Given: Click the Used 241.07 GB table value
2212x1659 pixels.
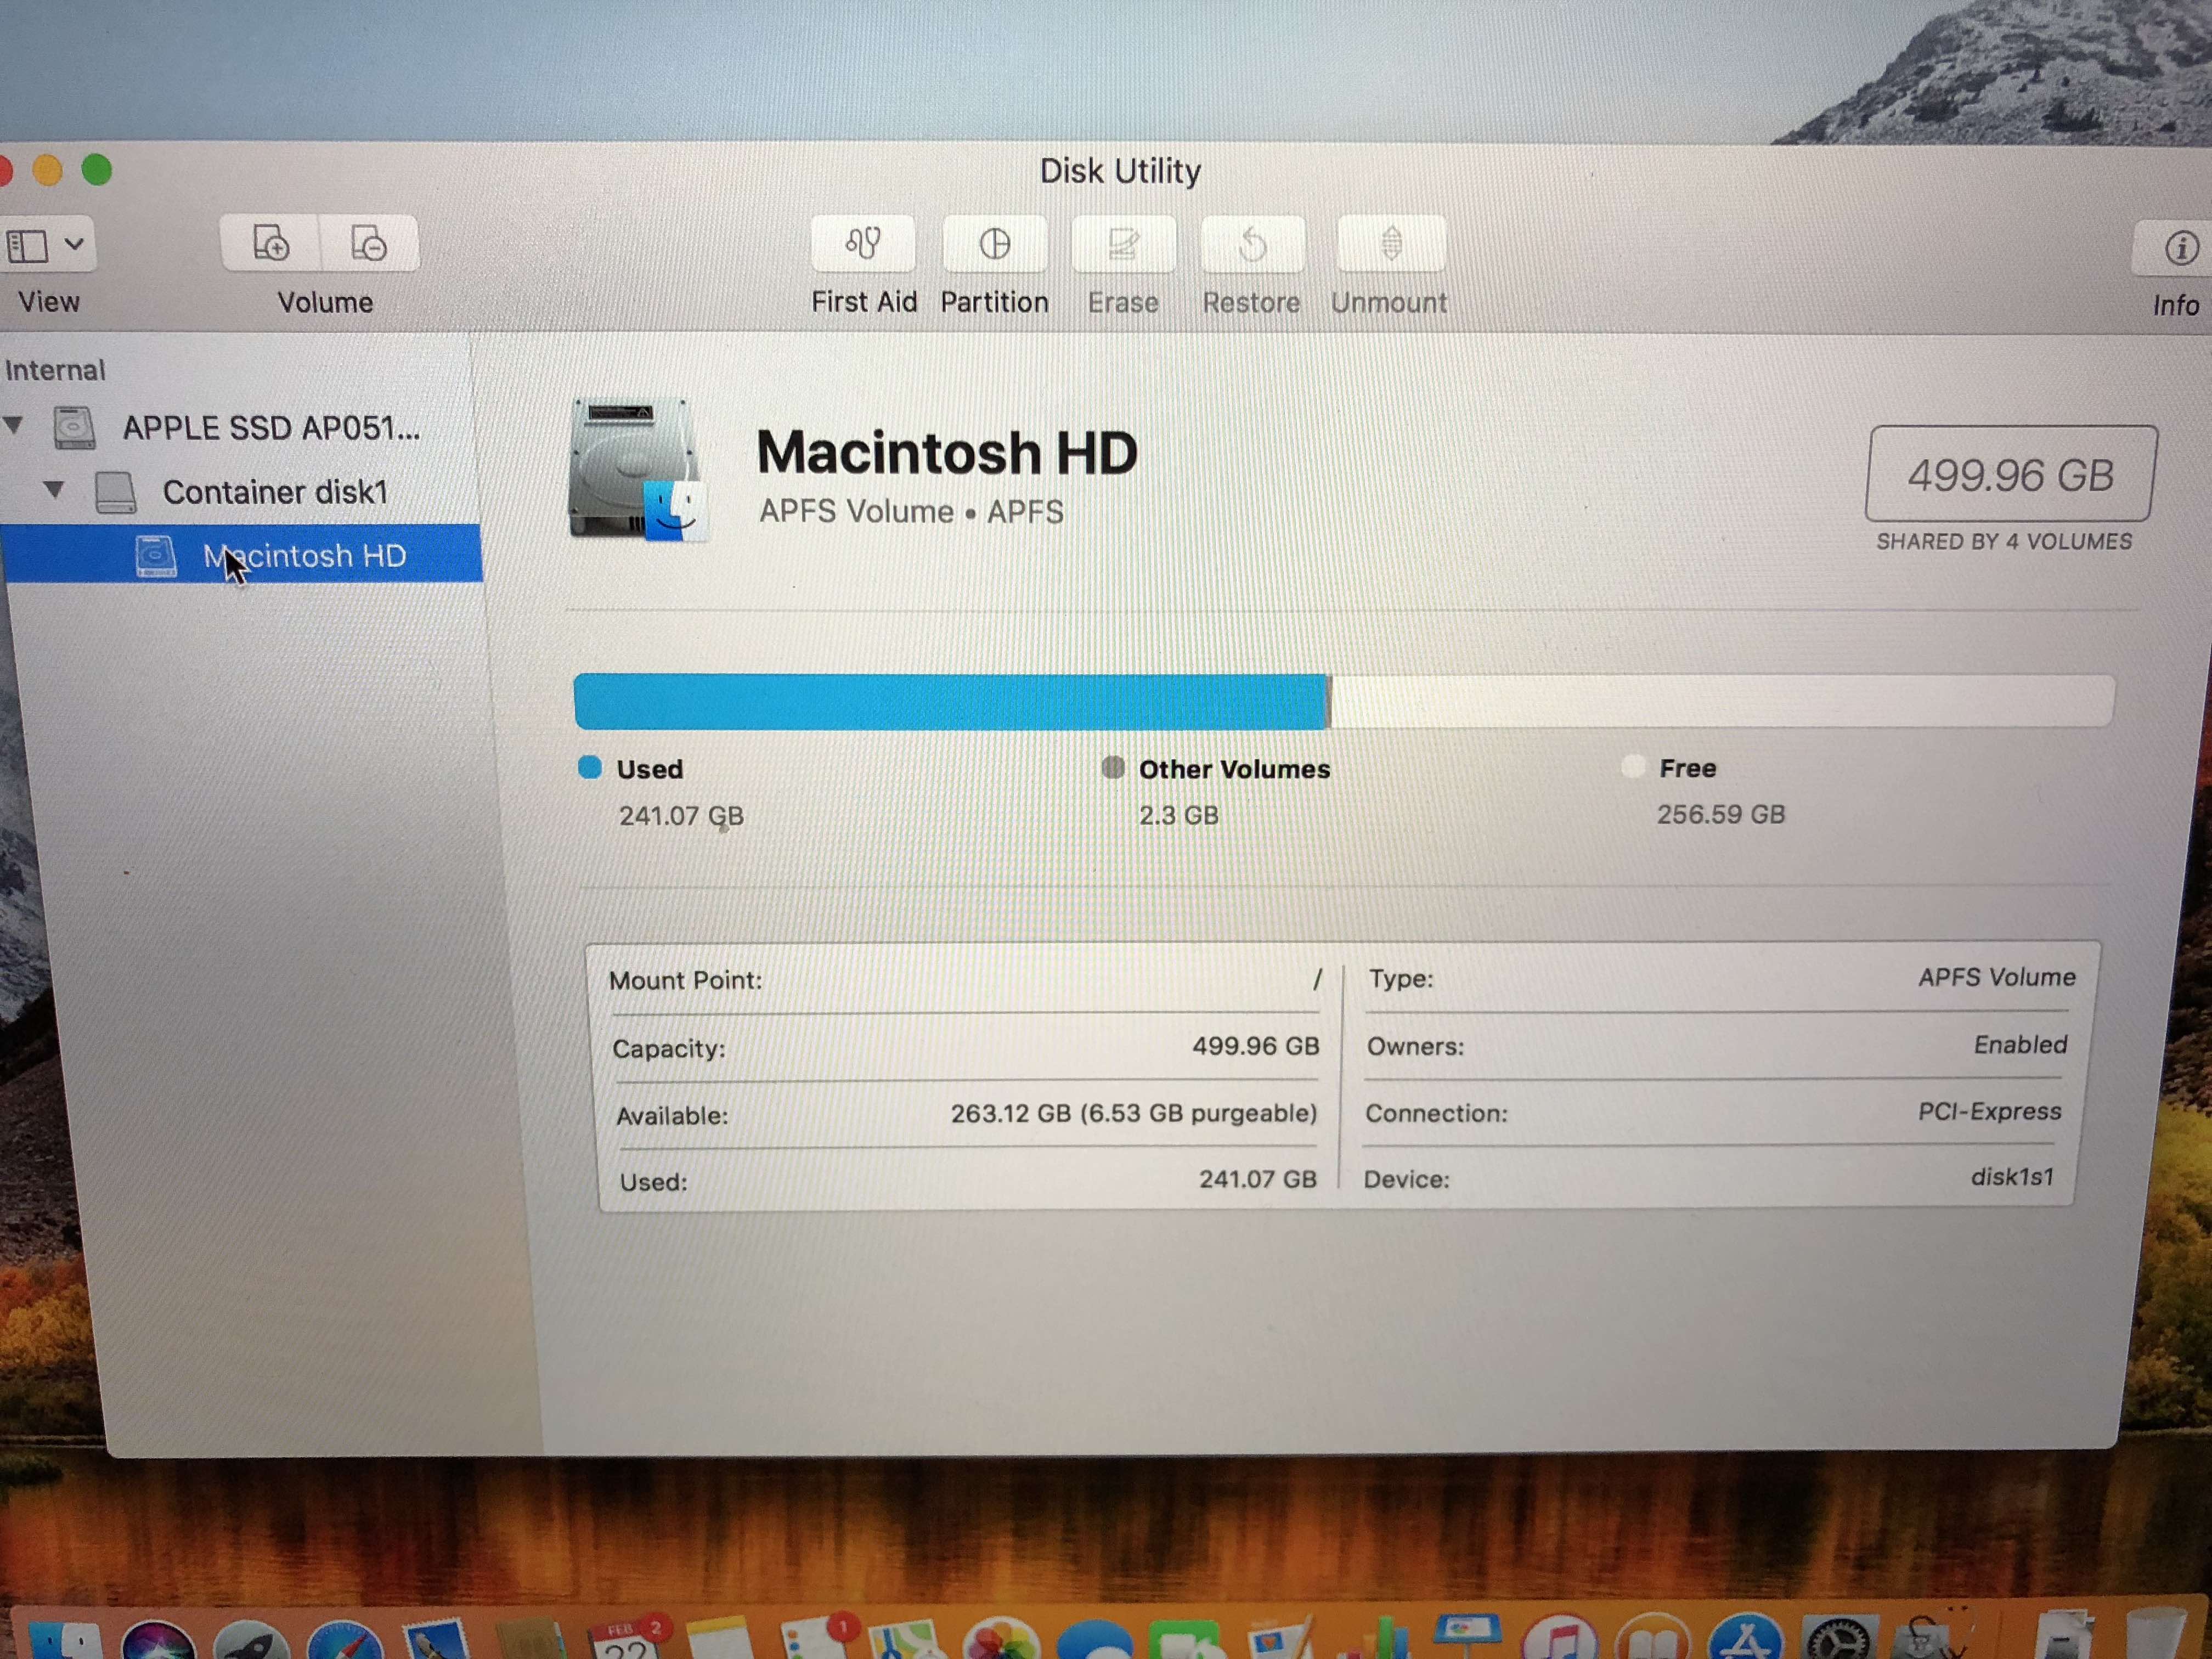Looking at the screenshot, I should pos(1257,1179).
